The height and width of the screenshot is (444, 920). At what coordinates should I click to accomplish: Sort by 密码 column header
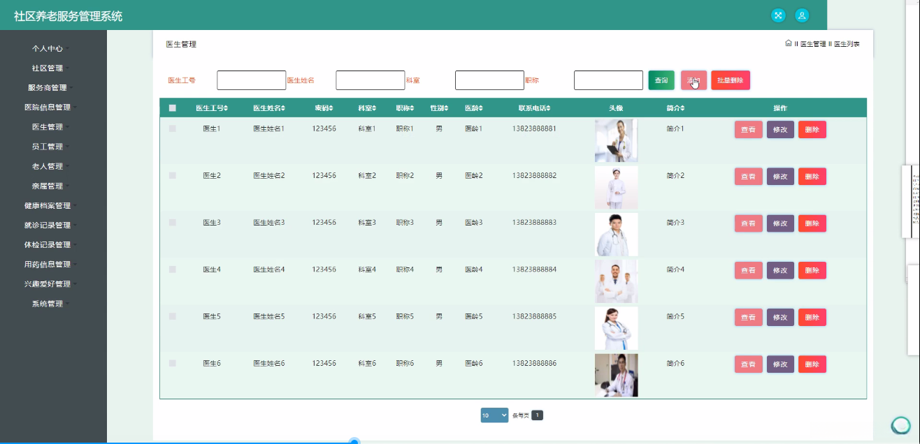pyautogui.click(x=324, y=108)
